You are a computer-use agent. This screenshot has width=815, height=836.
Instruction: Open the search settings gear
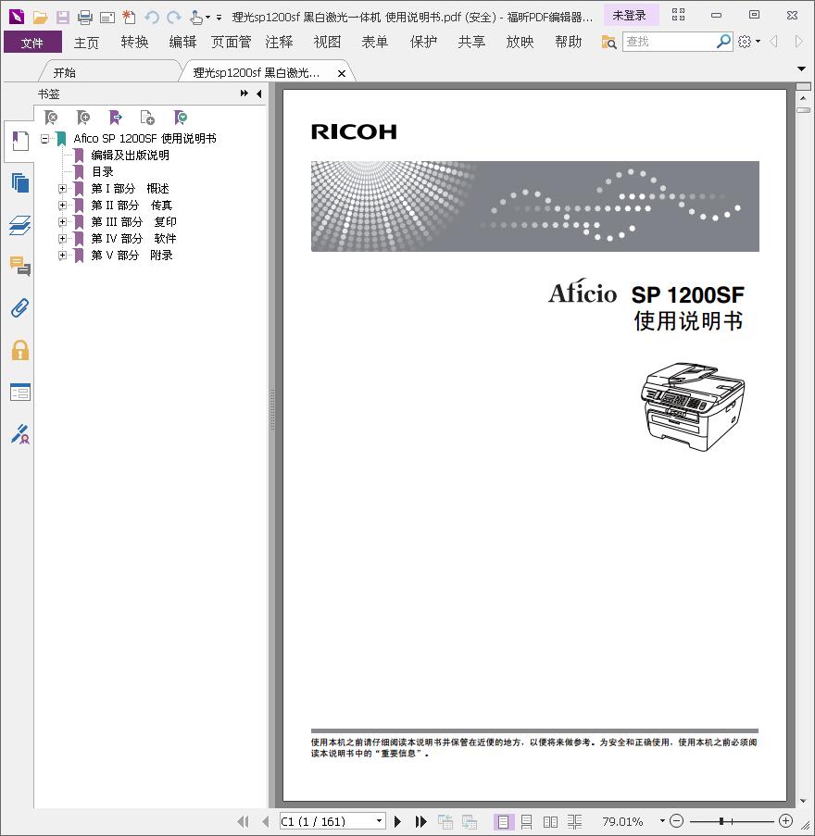(x=745, y=41)
